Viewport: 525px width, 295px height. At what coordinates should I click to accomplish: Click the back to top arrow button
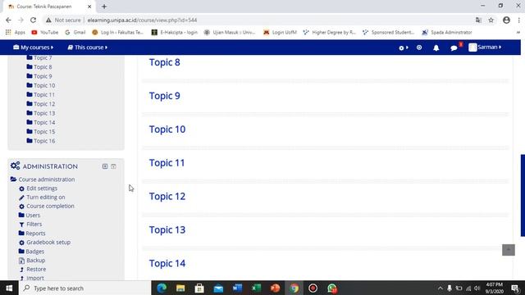(509, 250)
